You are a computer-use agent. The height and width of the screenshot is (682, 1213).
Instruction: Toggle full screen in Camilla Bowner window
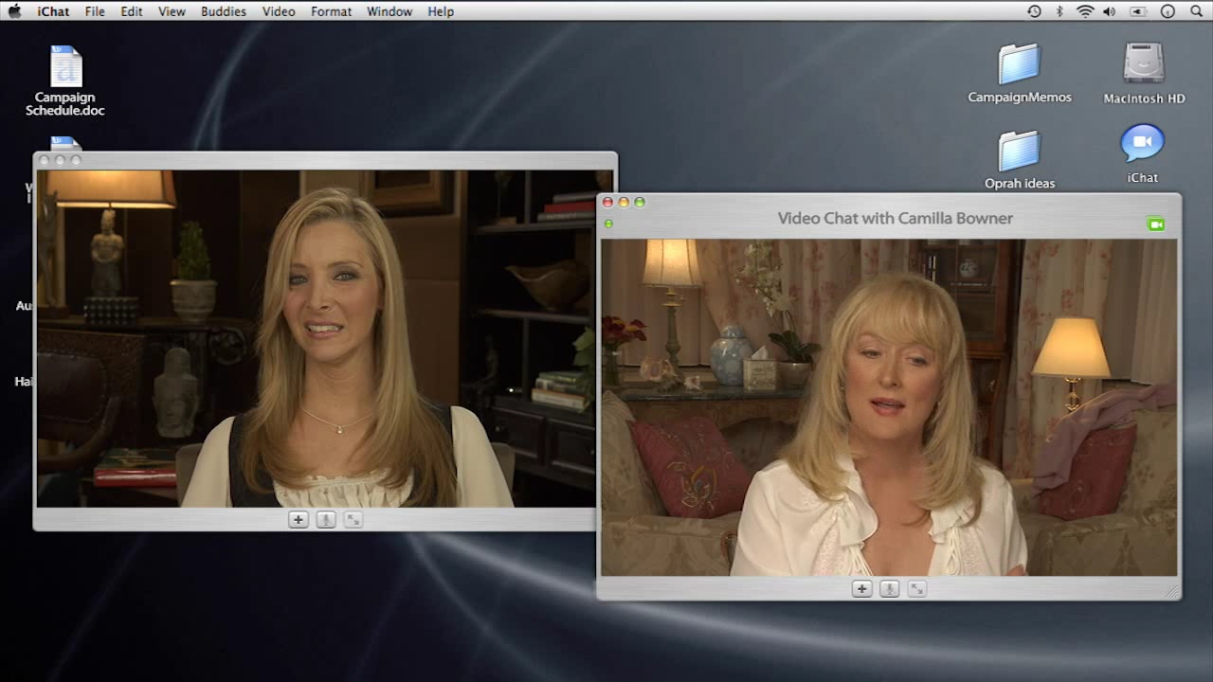pos(916,588)
